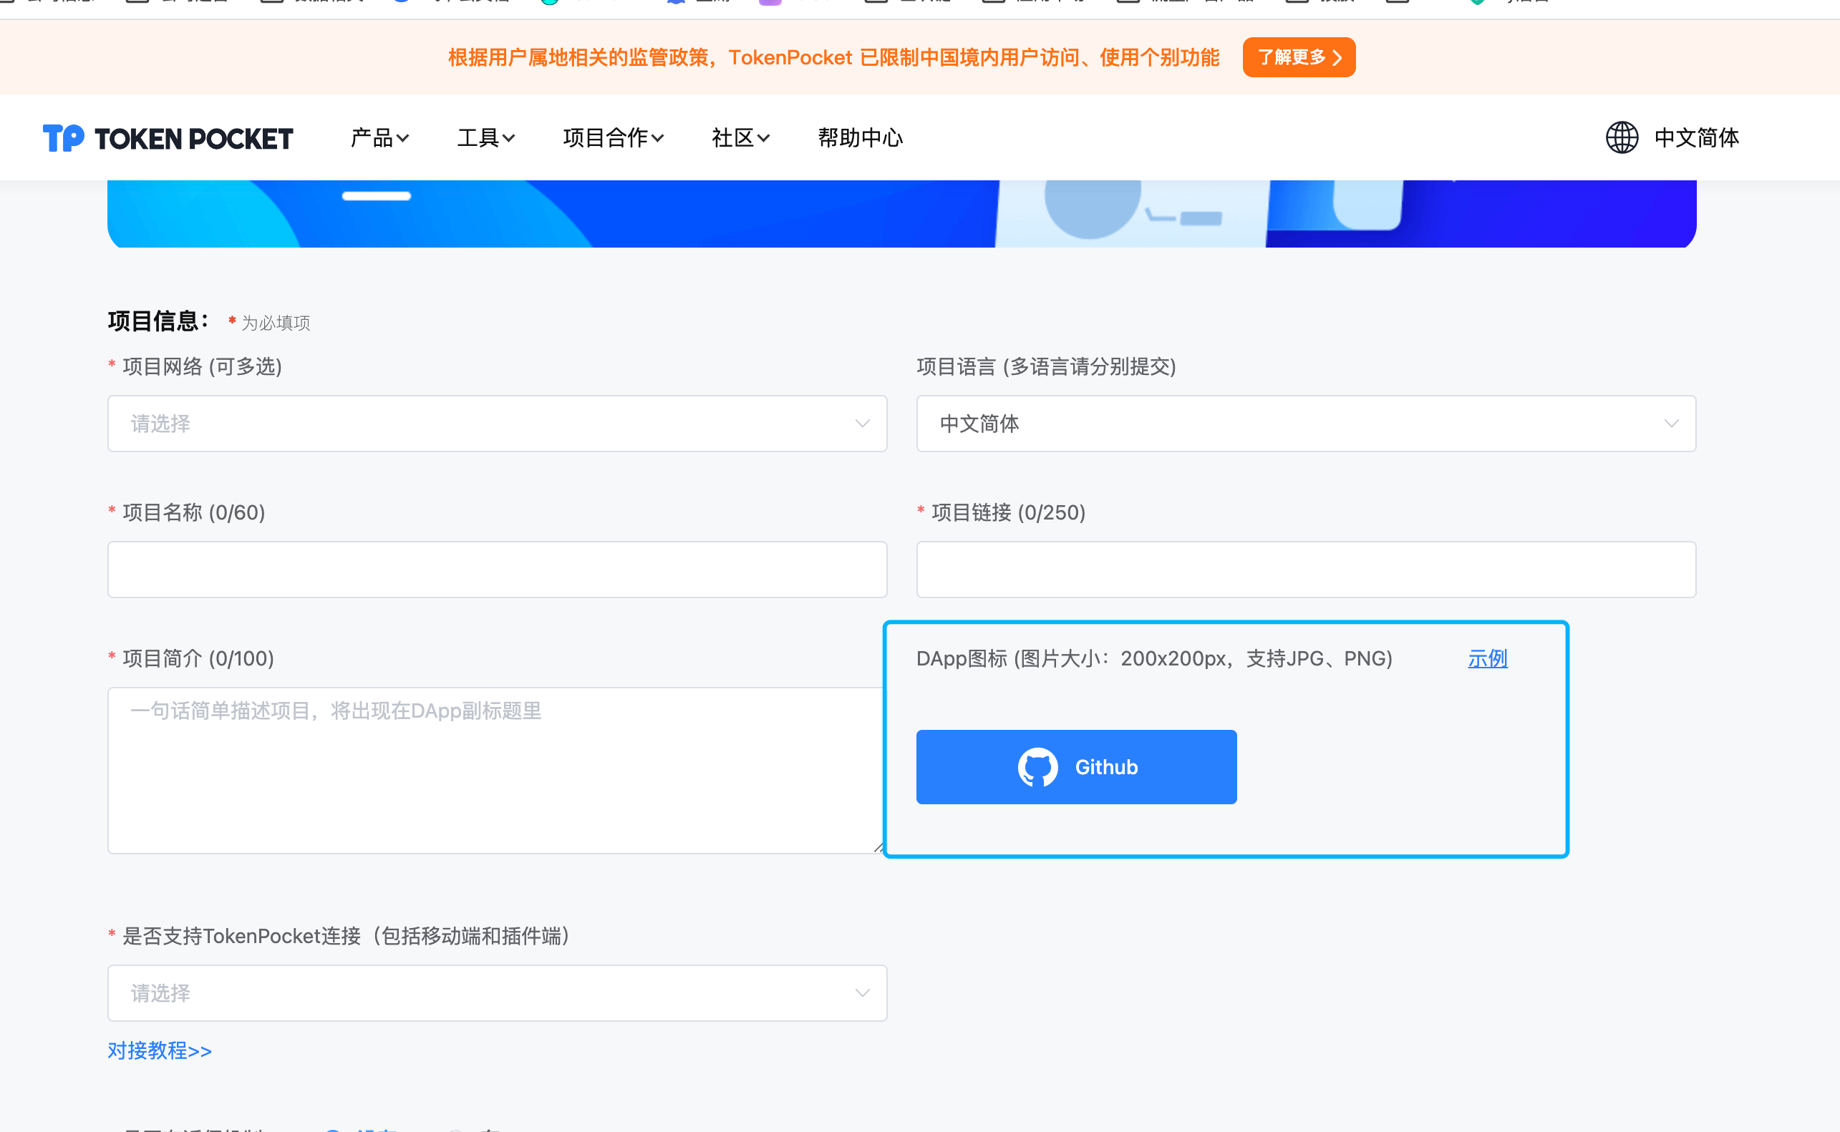Click the globe language icon
Viewport: 1840px width, 1132px height.
click(1622, 138)
